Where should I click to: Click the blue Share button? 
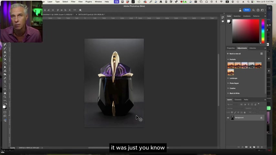click(247, 10)
